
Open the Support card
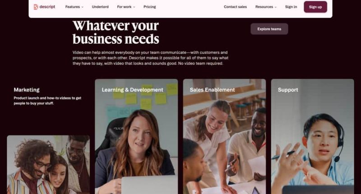312,136
